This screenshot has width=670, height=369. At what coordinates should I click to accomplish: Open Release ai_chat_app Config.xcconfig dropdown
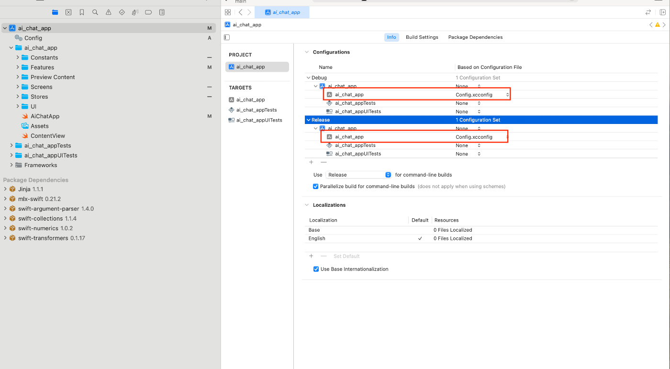[x=482, y=137]
